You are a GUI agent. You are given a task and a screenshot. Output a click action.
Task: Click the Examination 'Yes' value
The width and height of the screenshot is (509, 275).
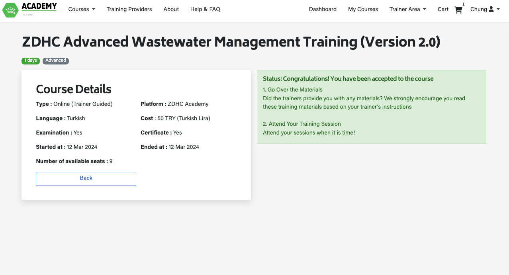(78, 133)
